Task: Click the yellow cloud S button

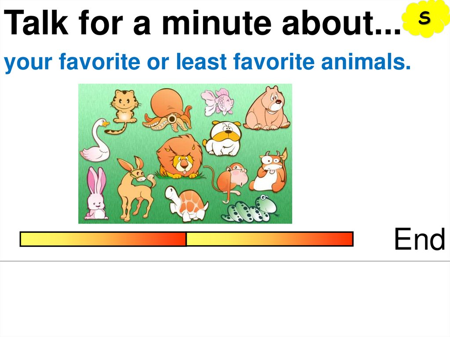Action: (x=424, y=19)
